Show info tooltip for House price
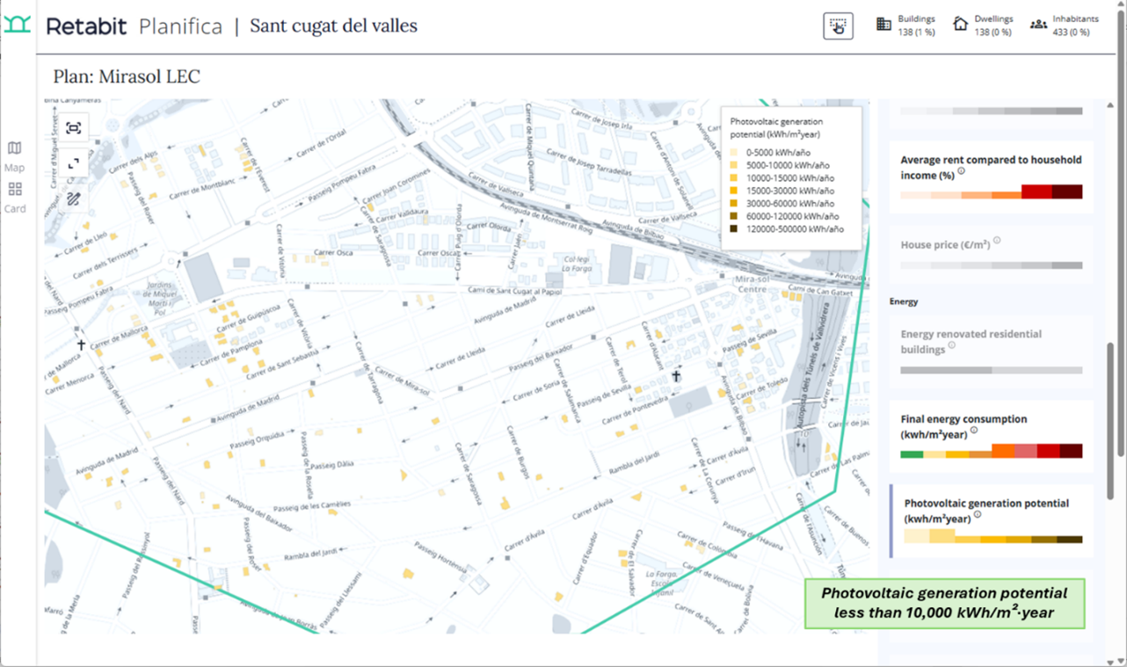The width and height of the screenshot is (1127, 667). click(997, 241)
